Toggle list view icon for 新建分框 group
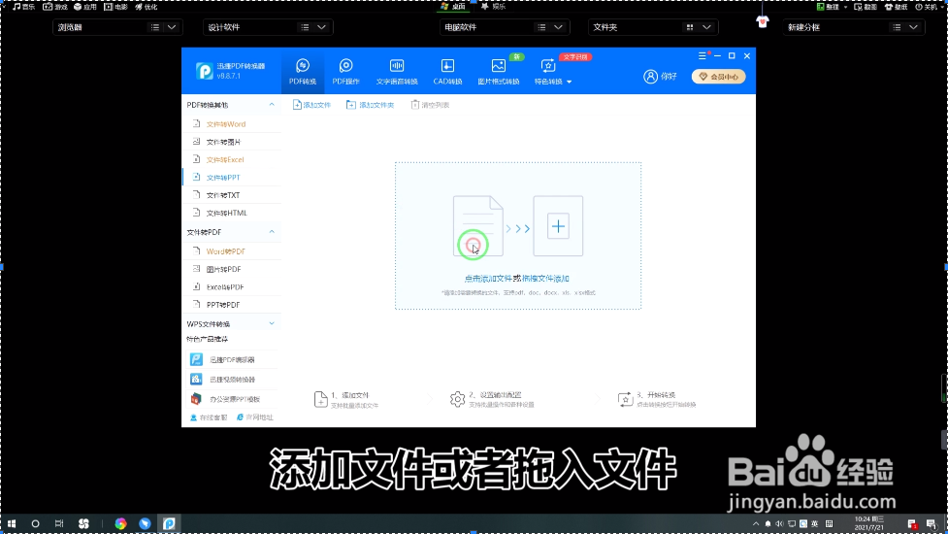The image size is (948, 534). [x=897, y=27]
